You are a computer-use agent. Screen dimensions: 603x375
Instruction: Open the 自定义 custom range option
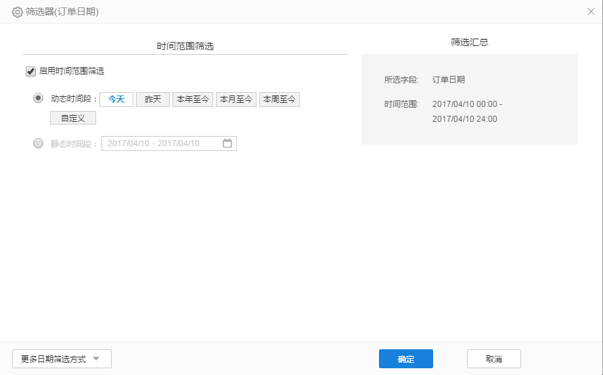click(73, 118)
